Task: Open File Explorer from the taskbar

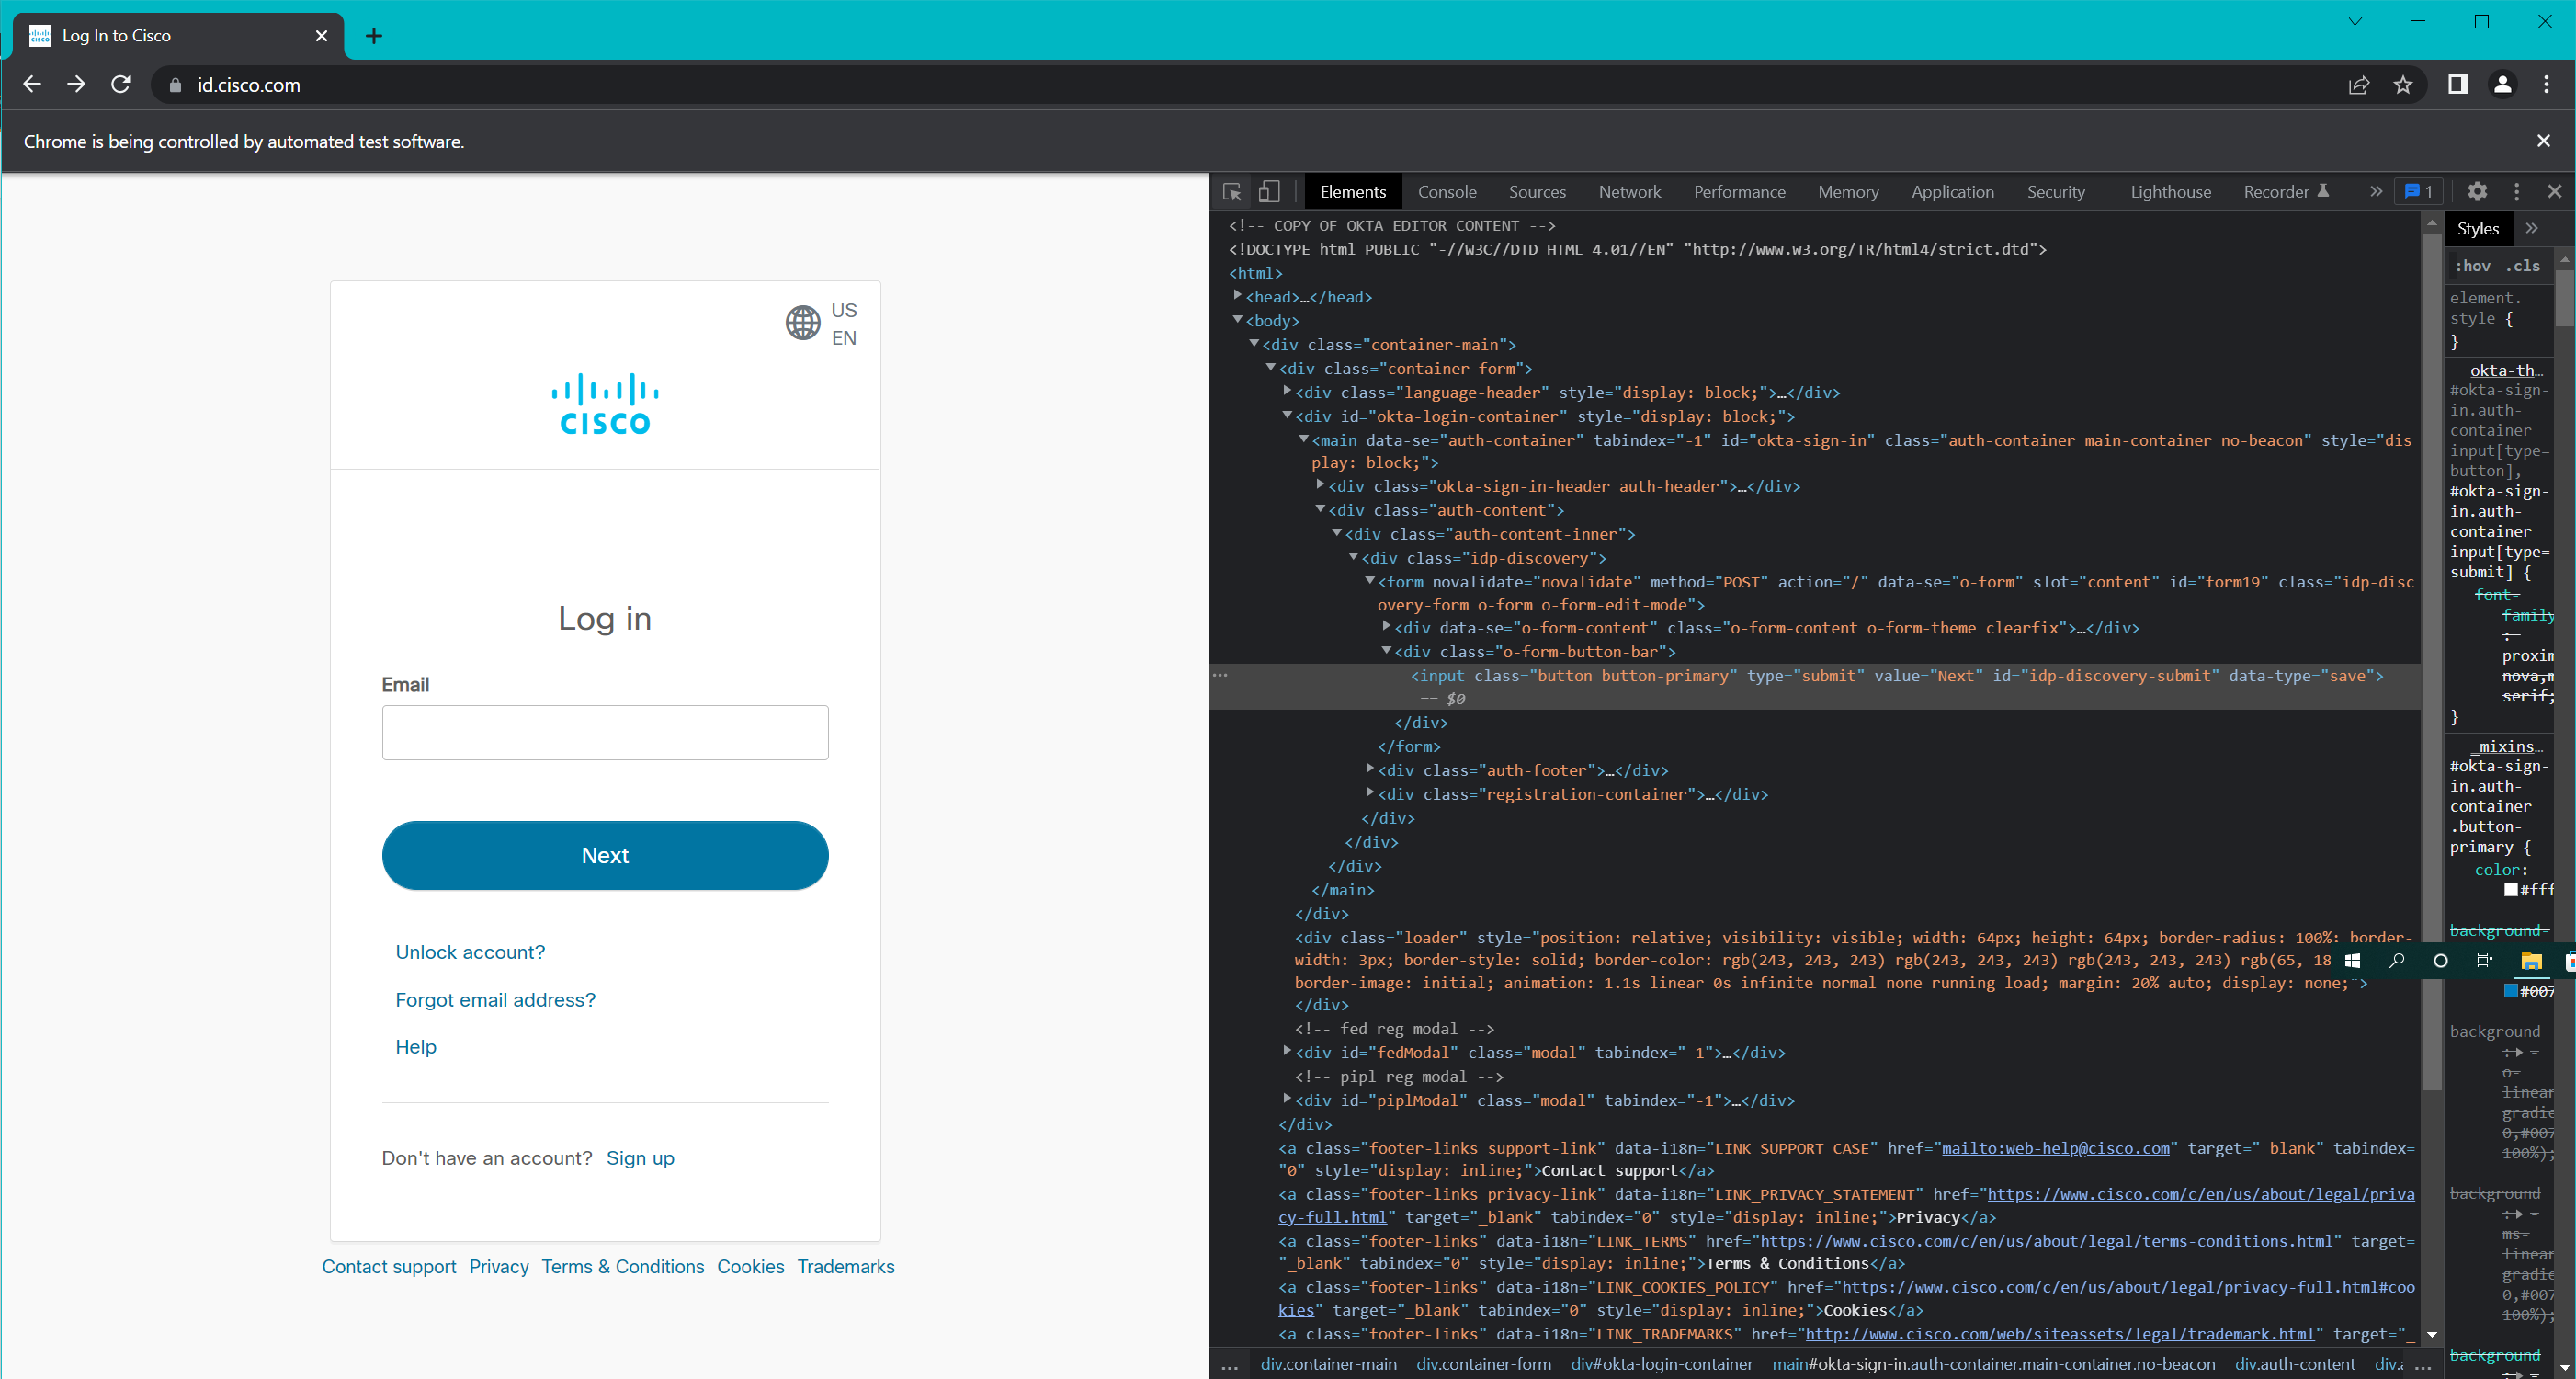Action: pos(2531,961)
